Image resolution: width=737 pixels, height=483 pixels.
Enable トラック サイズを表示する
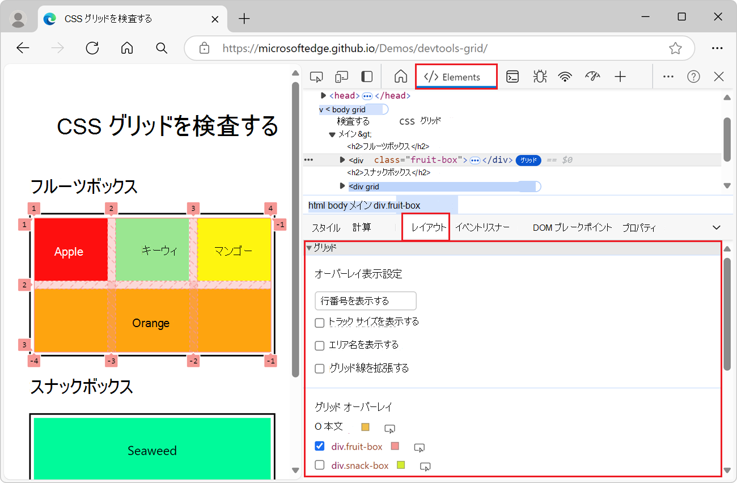[x=319, y=321]
